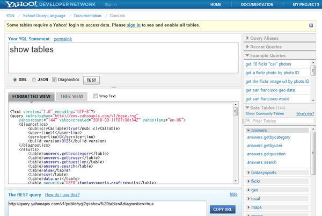Open DOCUMENTATION in the top navigation
322x216 pixels.
(x=257, y=4)
